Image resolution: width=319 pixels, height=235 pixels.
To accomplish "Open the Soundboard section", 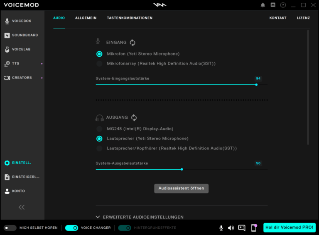I will click(21, 35).
